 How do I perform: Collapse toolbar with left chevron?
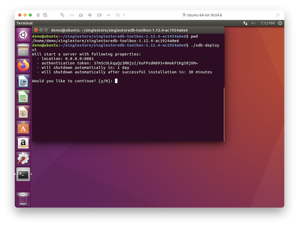pyautogui.click(x=125, y=15)
